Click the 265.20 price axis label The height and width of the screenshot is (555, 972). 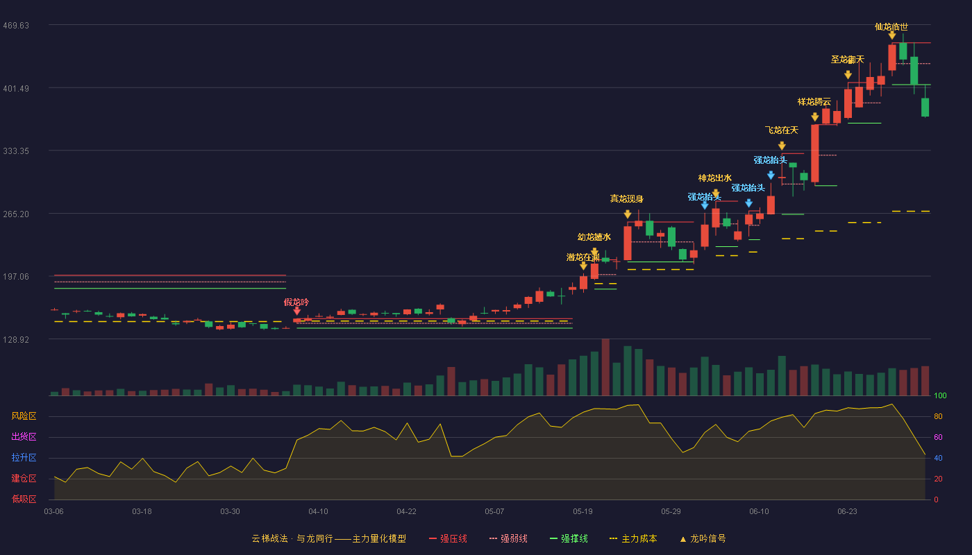[x=15, y=214]
